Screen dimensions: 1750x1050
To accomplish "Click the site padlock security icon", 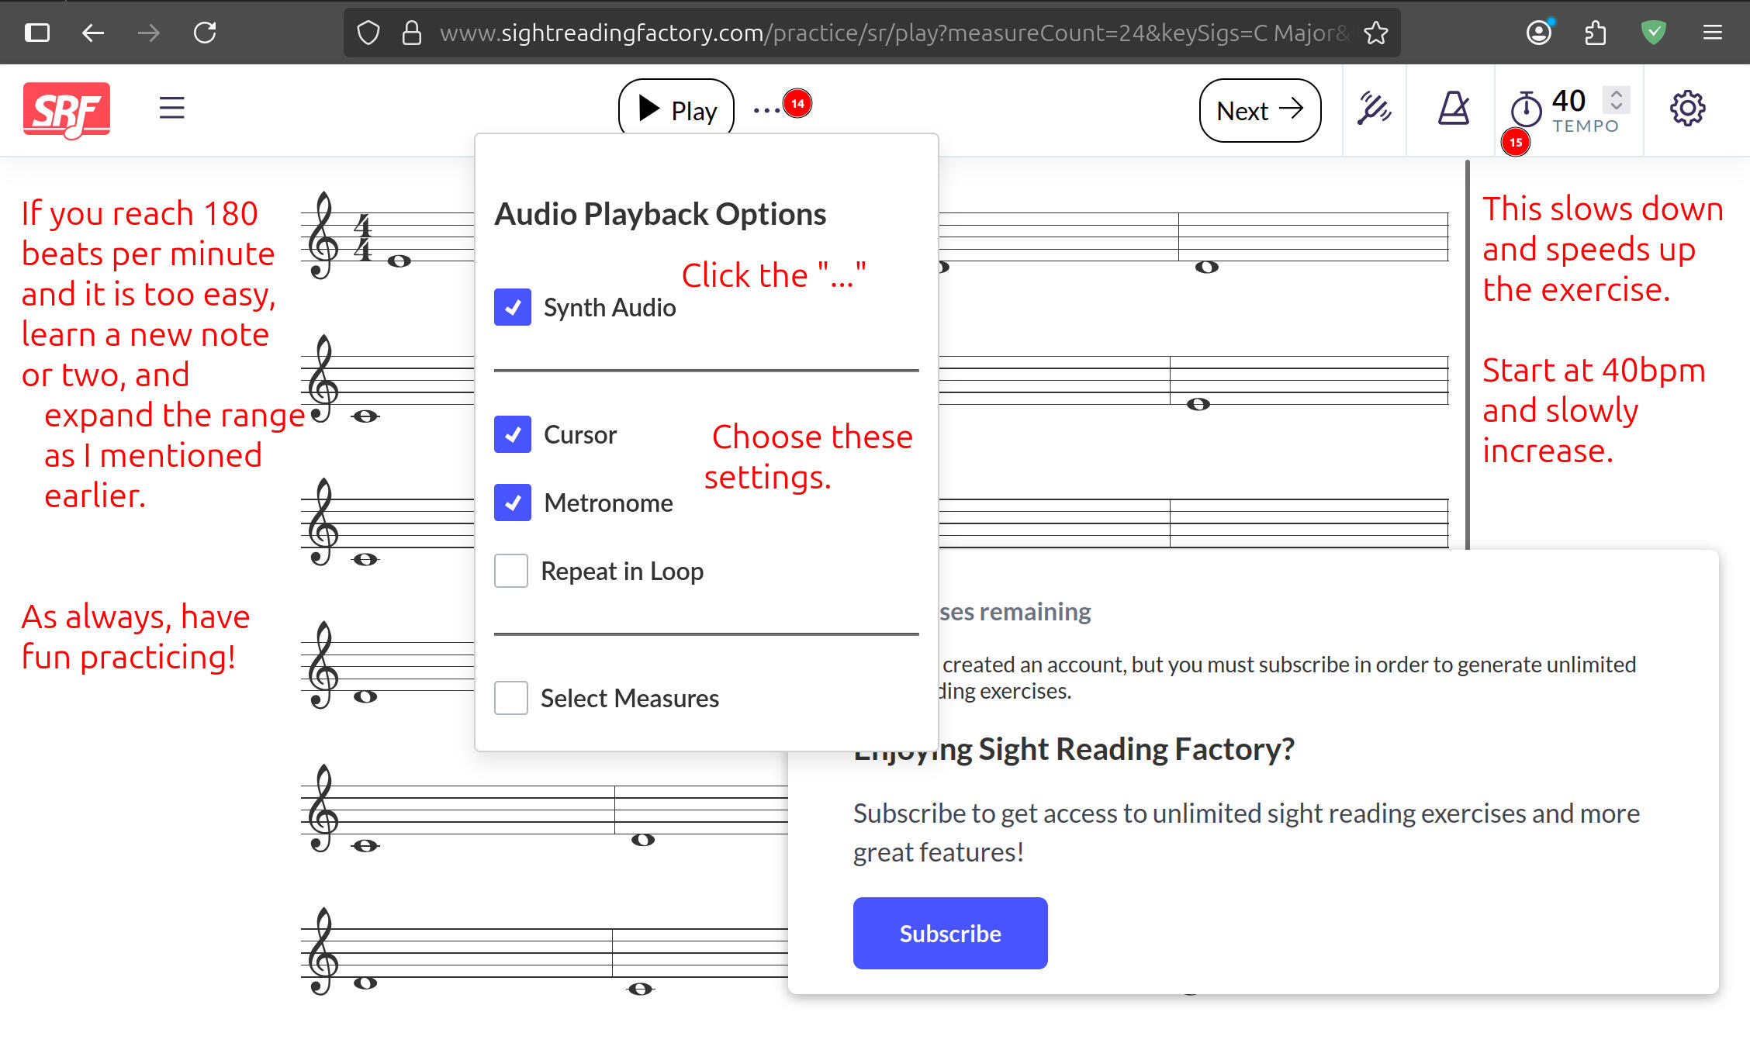I will 412,33.
